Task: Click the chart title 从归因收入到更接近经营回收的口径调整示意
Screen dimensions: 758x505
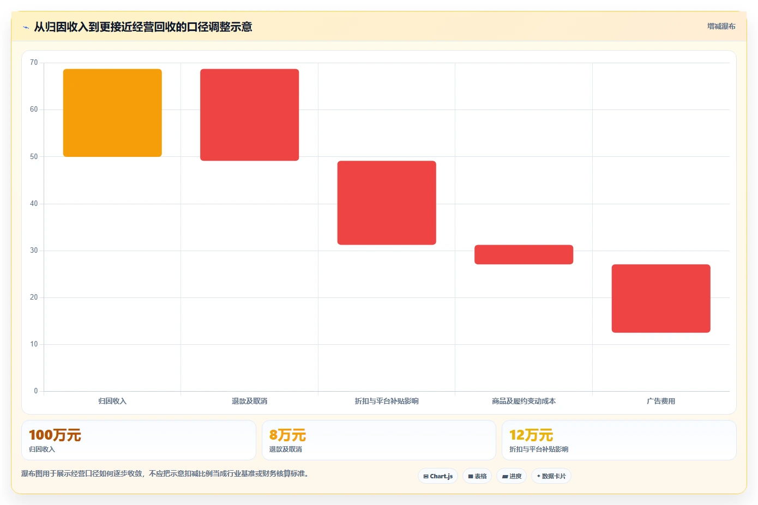Action: (143, 27)
